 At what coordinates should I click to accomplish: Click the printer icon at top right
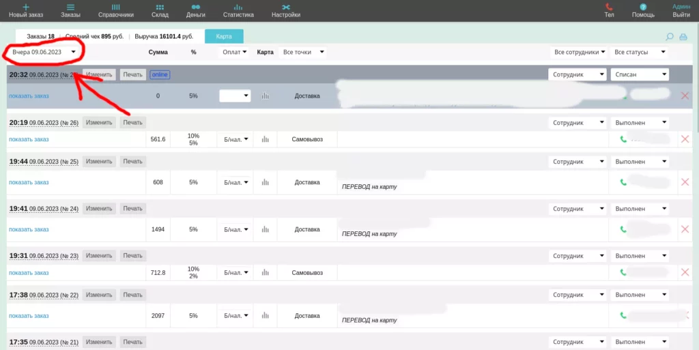point(683,37)
